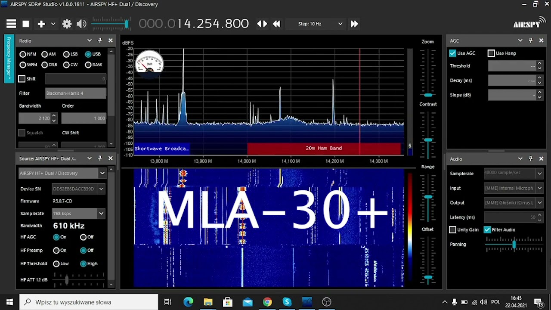Stop the radio with the stop button
This screenshot has height=310, width=551.
tap(26, 24)
